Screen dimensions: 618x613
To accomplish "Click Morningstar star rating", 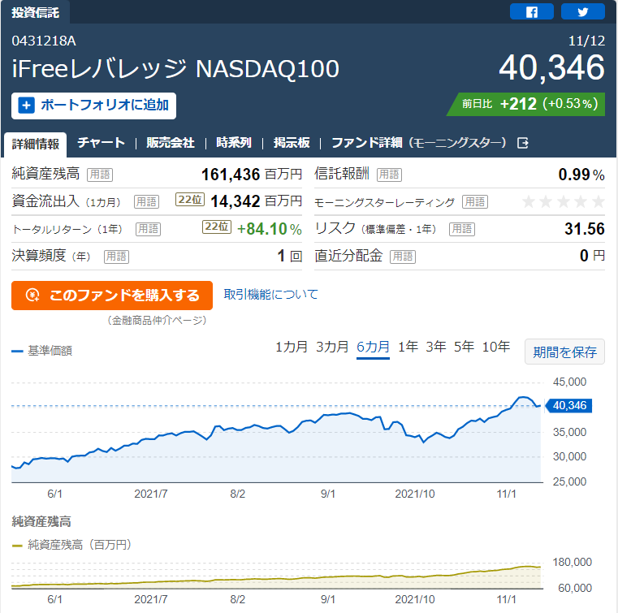I will (x=564, y=201).
